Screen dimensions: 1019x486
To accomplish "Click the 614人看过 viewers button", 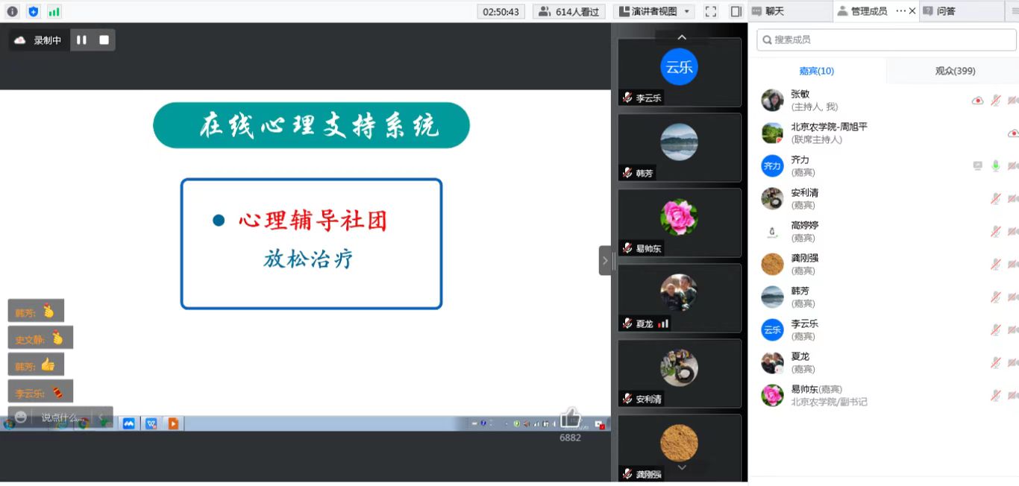I will pos(568,11).
